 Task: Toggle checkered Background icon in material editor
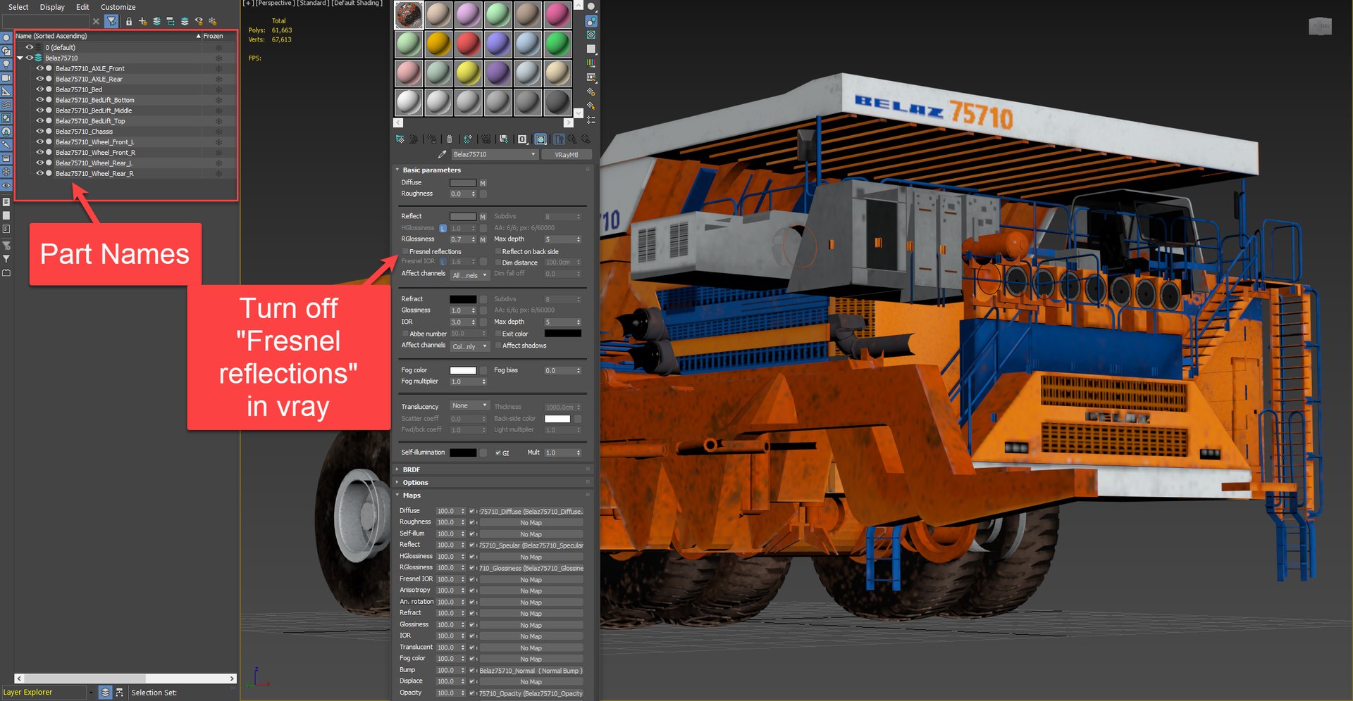tap(591, 34)
